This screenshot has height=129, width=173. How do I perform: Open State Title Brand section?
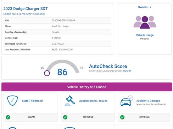[x=32, y=101]
